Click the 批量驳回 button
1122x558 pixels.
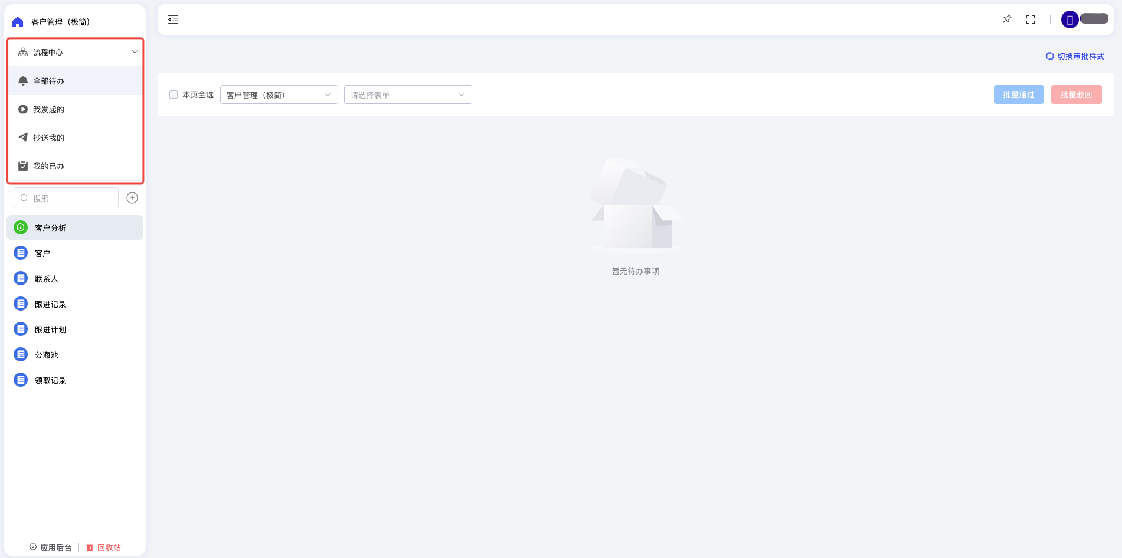pos(1076,94)
